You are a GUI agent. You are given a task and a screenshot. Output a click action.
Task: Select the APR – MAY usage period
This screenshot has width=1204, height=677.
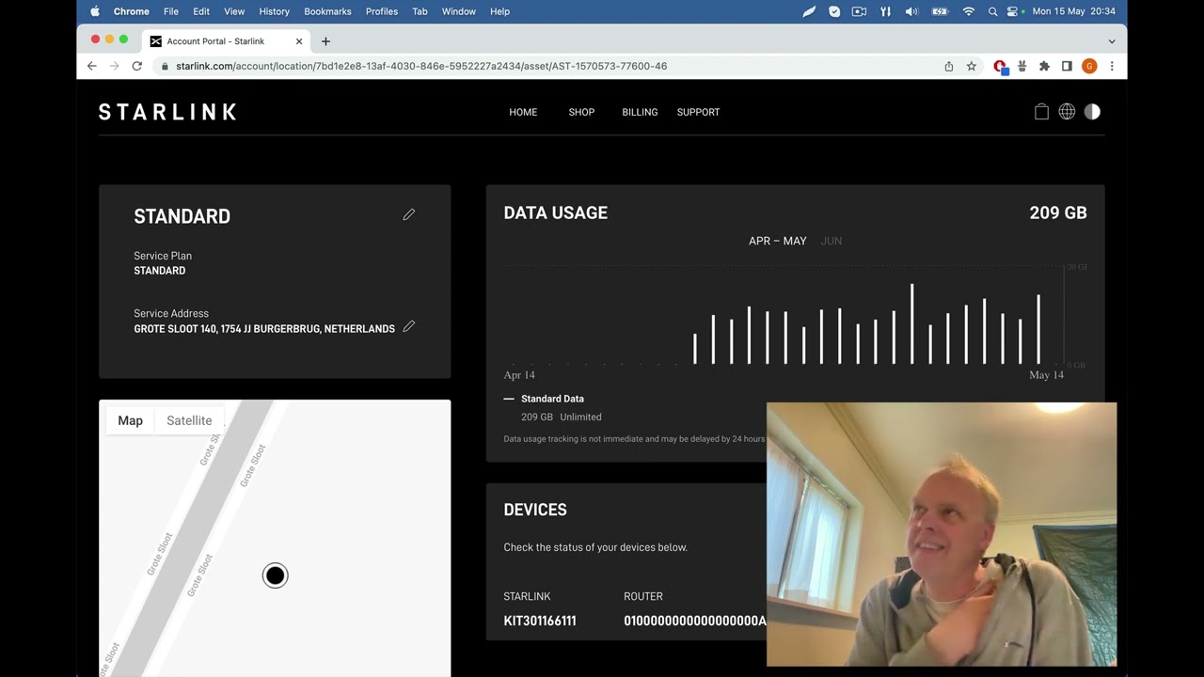777,241
